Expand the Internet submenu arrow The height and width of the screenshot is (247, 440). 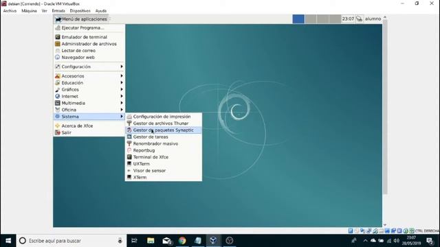point(122,96)
